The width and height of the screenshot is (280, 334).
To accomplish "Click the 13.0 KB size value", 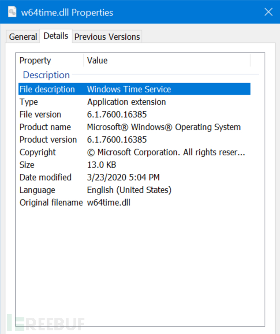I will (x=101, y=165).
